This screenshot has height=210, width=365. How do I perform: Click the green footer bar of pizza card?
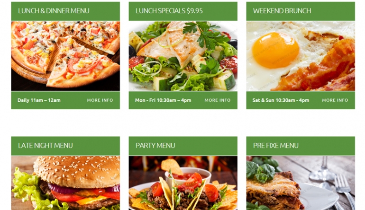65,100
